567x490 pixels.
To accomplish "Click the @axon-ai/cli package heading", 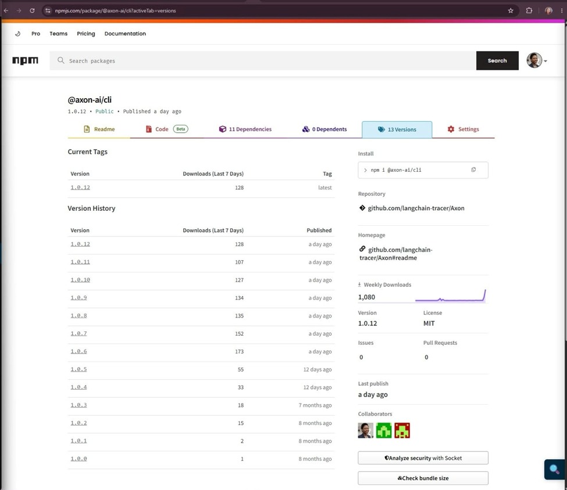I will [90, 100].
